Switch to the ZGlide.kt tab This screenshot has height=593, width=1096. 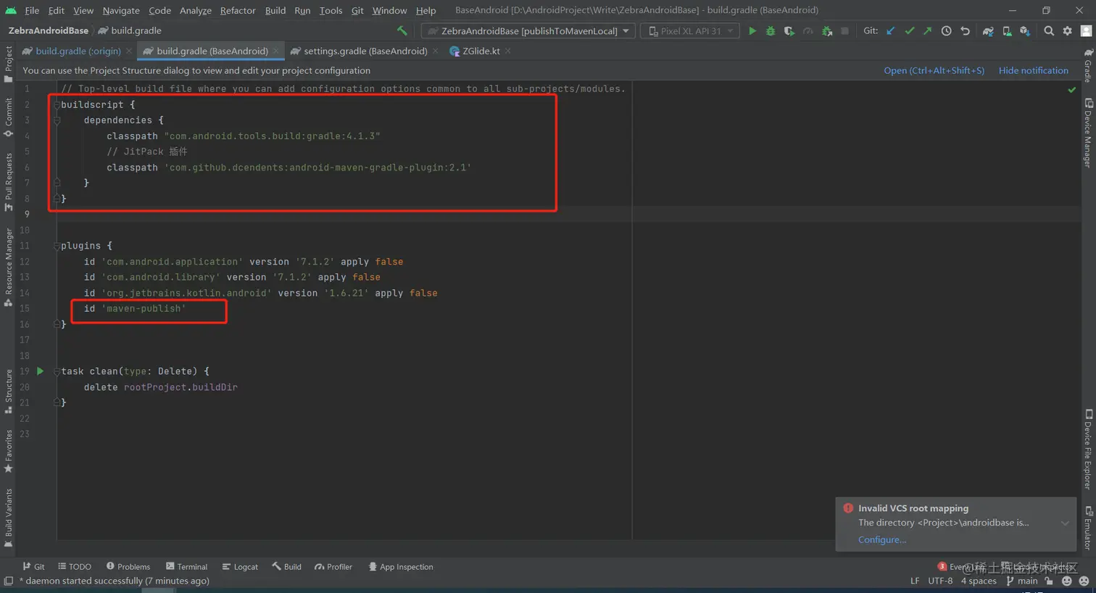481,51
